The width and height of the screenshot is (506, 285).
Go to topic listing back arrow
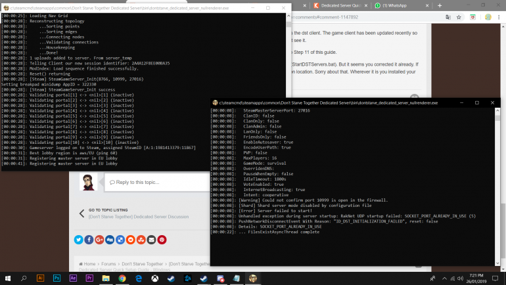[x=81, y=212]
